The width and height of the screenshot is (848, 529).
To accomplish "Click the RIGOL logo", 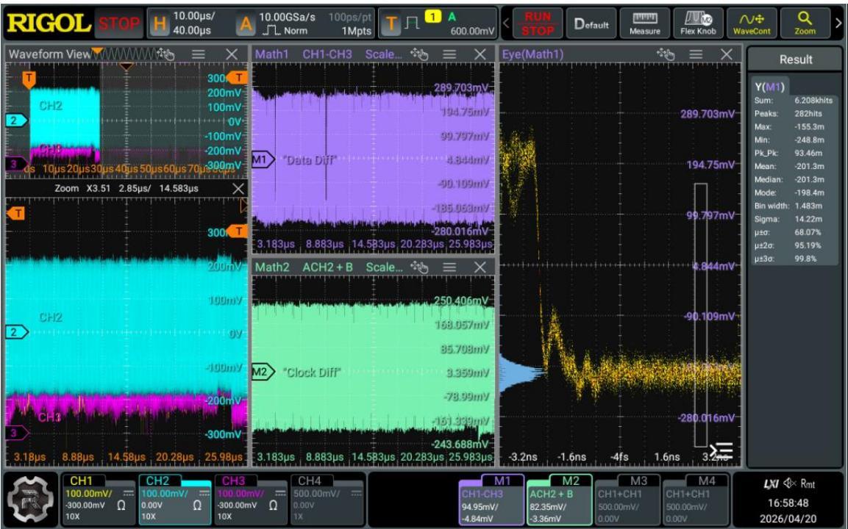I will tap(49, 24).
